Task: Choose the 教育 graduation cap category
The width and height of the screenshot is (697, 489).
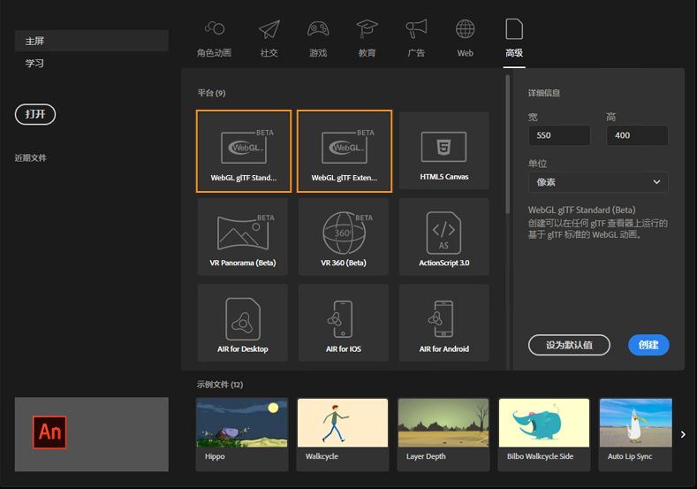Action: 367,38
